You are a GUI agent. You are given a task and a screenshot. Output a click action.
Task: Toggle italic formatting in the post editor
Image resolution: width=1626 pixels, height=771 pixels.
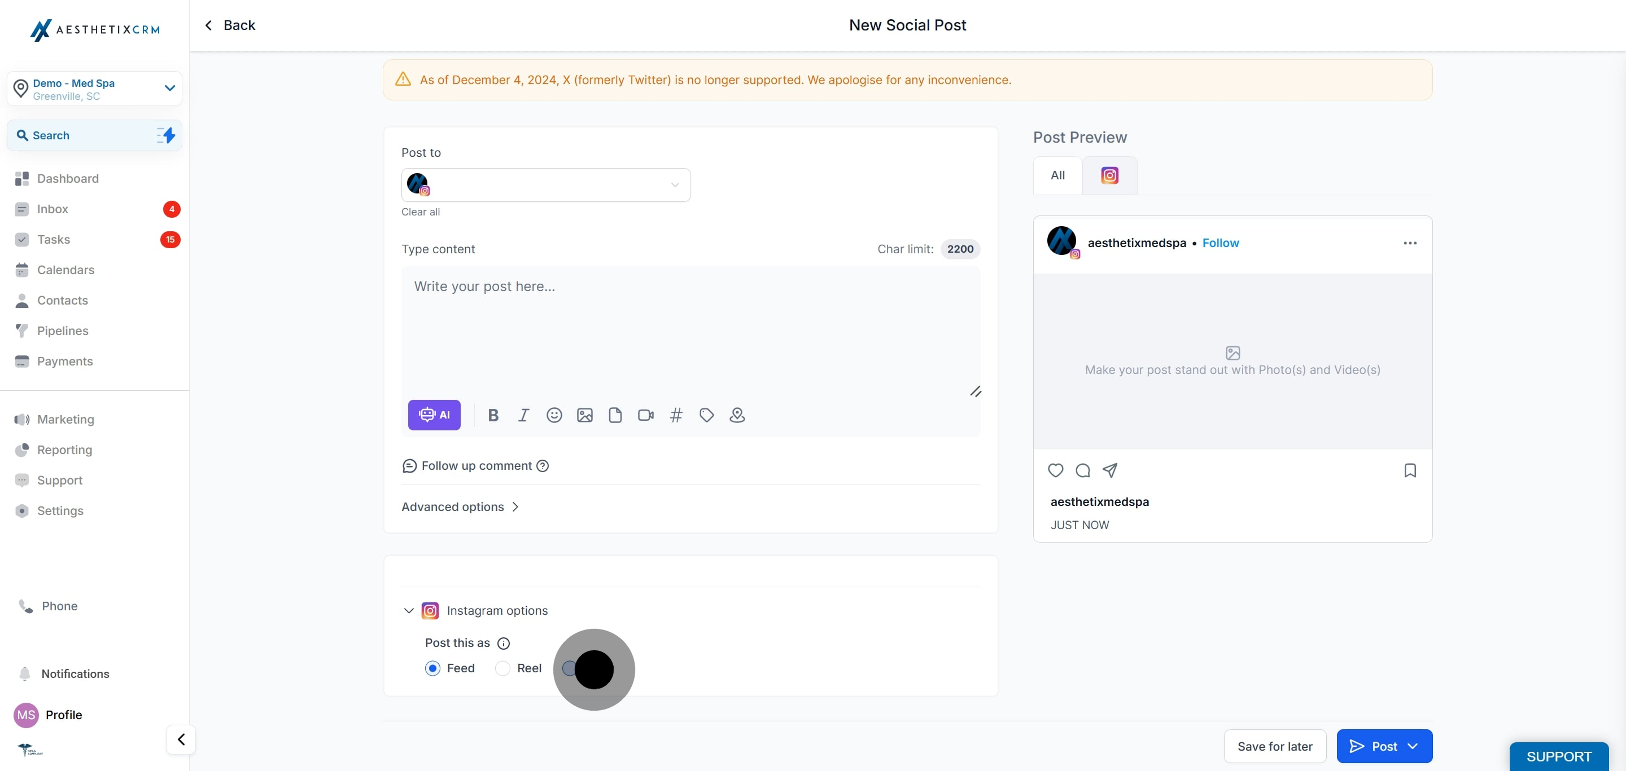(x=523, y=415)
